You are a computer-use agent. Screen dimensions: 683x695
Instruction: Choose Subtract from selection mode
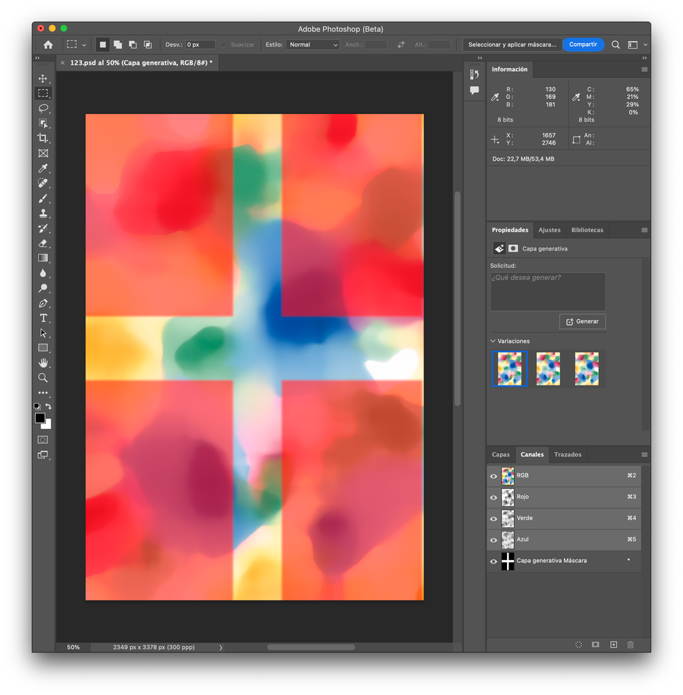point(133,45)
